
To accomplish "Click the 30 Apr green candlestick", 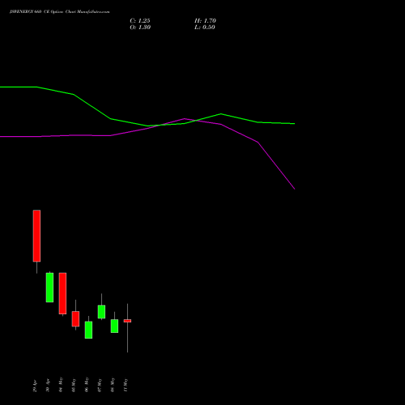I will point(49,288).
